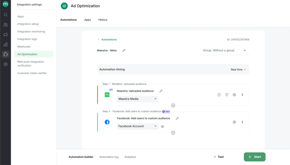
Task: Switch to the Apps tab
Action: pyautogui.click(x=87, y=20)
